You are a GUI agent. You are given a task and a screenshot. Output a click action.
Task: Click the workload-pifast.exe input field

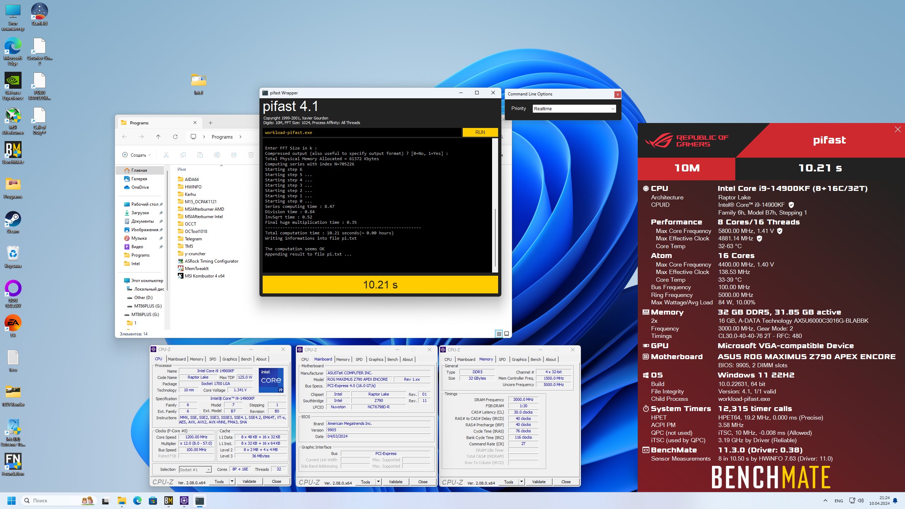point(362,133)
